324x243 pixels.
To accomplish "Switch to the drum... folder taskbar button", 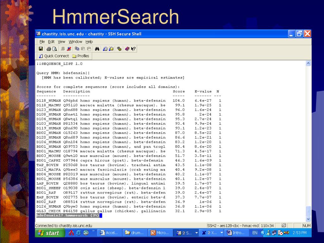I will click(135, 233).
